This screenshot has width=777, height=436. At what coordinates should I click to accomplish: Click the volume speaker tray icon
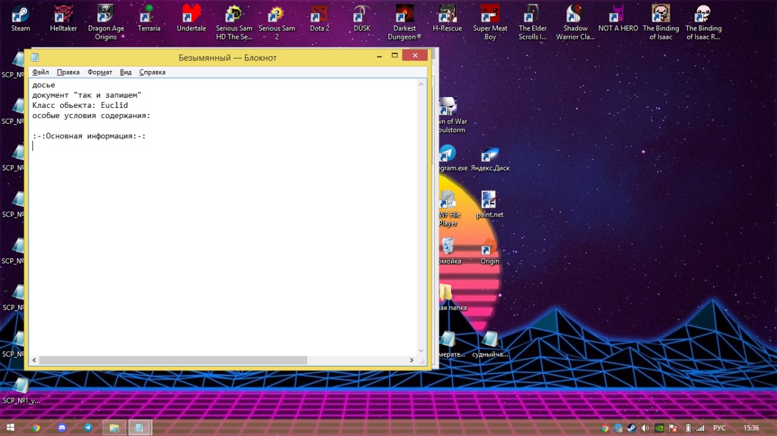[645, 428]
